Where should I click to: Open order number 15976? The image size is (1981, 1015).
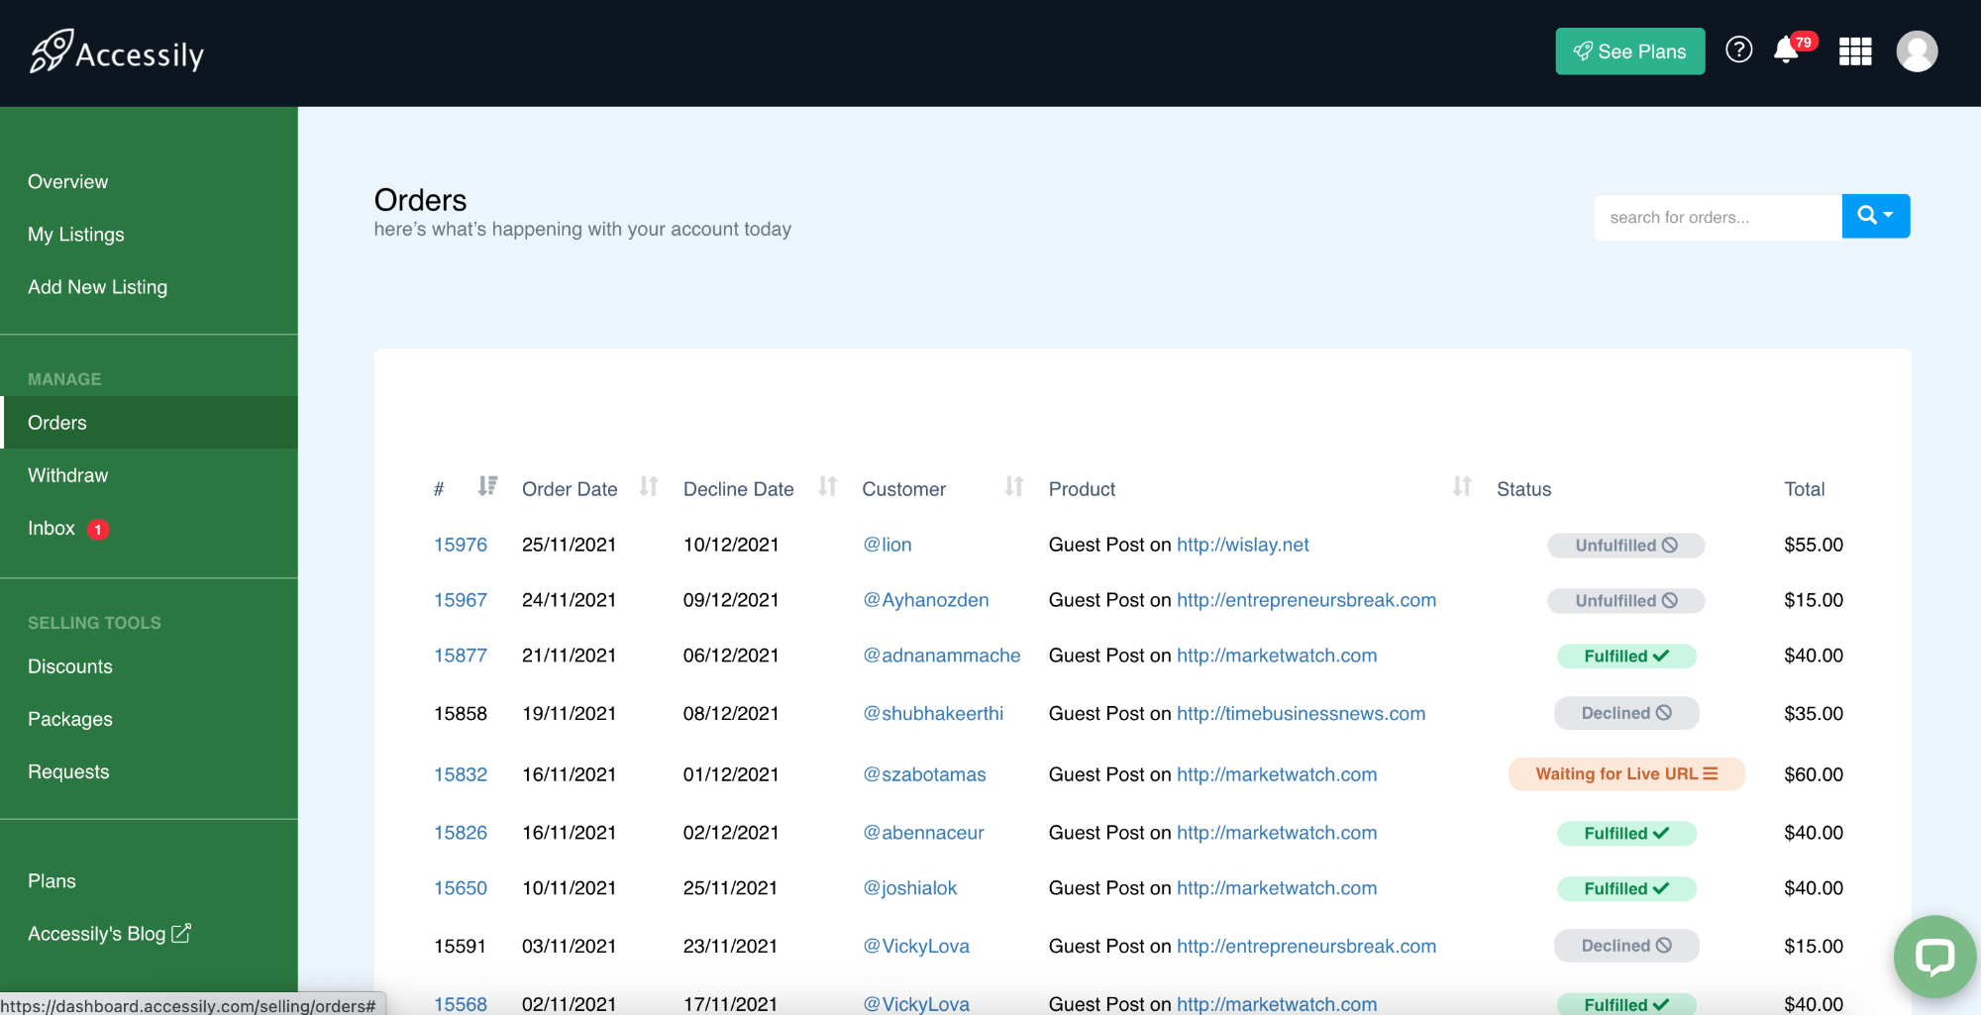pyautogui.click(x=461, y=545)
